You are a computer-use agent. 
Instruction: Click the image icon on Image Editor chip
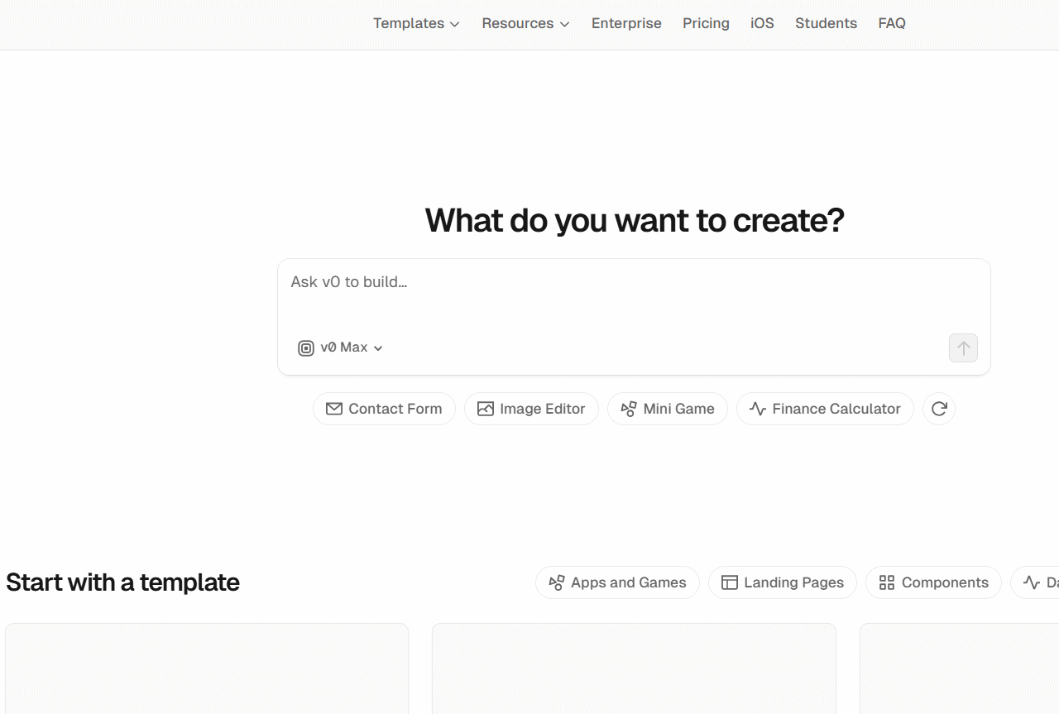(x=486, y=409)
